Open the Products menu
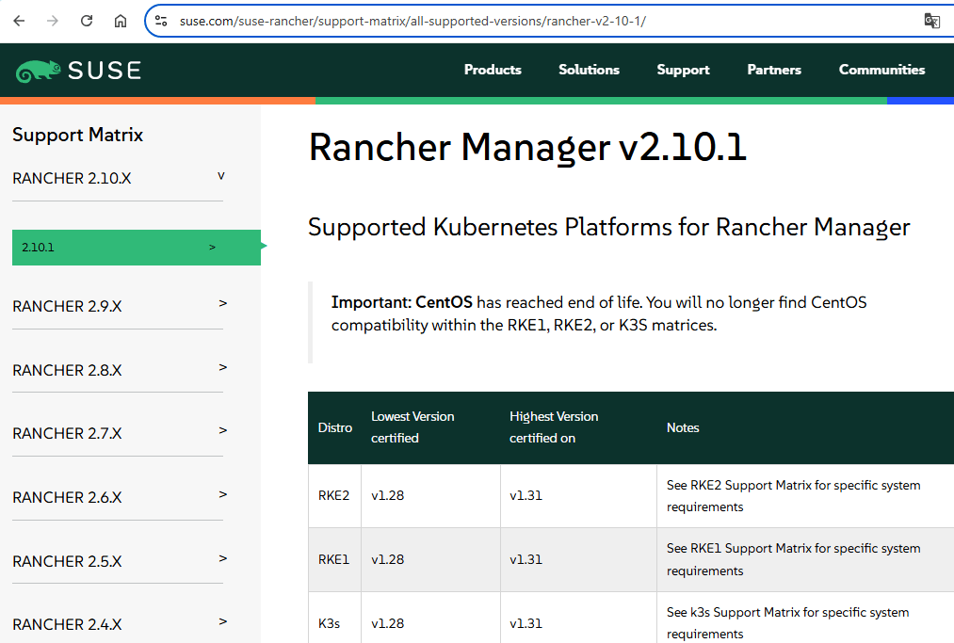954x643 pixels. pyautogui.click(x=493, y=70)
